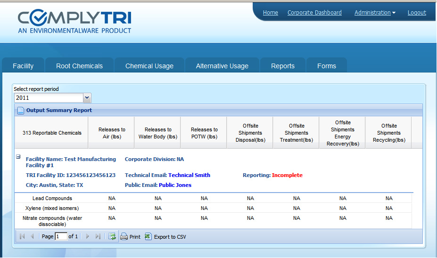The height and width of the screenshot is (258, 437).
Task: Click the Export to CSV spreadsheet icon
Action: [x=148, y=236]
